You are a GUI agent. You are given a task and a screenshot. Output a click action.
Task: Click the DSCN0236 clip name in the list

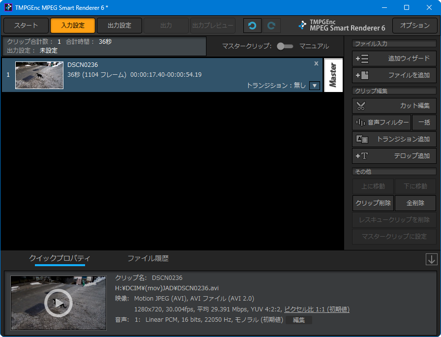tap(83, 65)
